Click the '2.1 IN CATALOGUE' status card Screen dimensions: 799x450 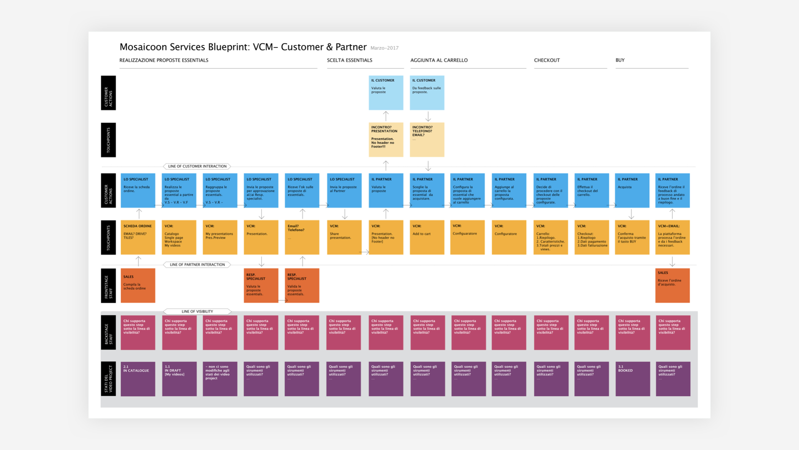coord(138,379)
